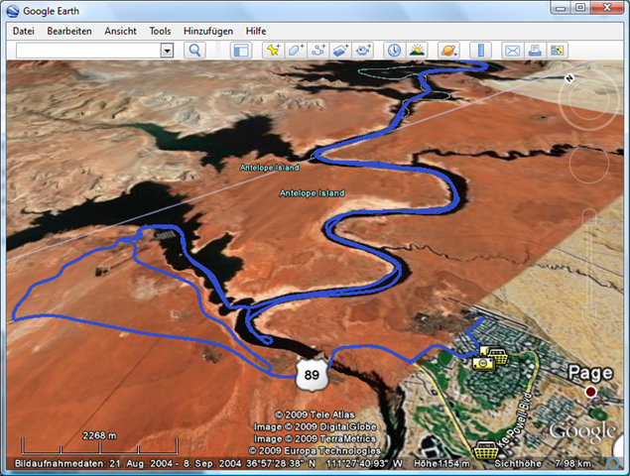Click the Email view icon
The height and width of the screenshot is (476, 630).
pos(513,50)
